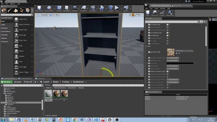Click the Show button in viewport
Image resolution: width=217 pixels, height=122 pixels.
click(57, 15)
